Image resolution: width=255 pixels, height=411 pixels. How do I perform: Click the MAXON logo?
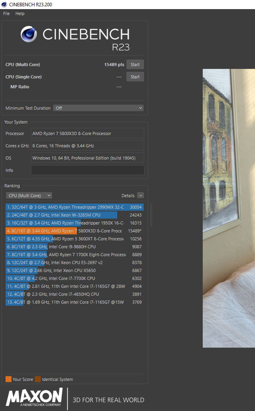tap(34, 398)
